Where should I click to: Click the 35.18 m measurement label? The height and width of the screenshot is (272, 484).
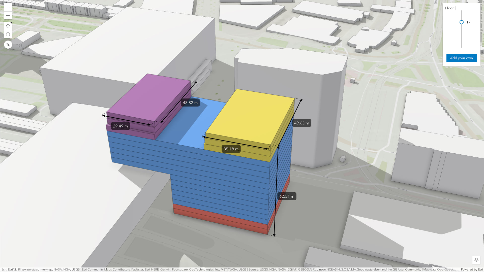(231, 149)
